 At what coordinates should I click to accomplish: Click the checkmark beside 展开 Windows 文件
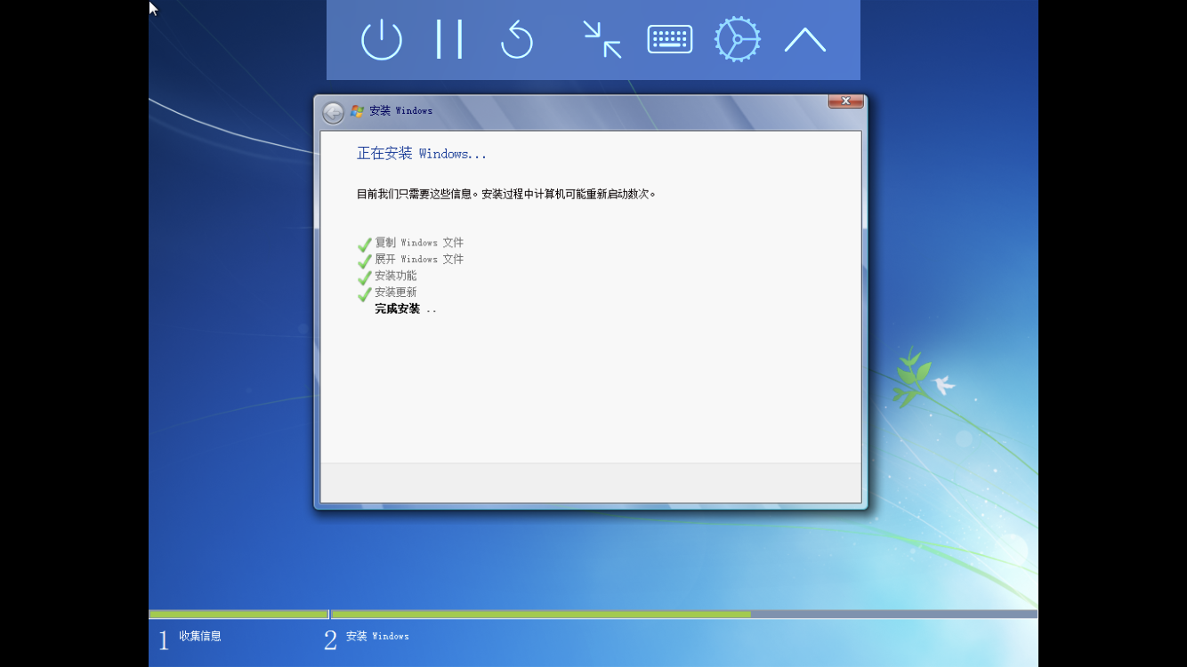coord(364,261)
